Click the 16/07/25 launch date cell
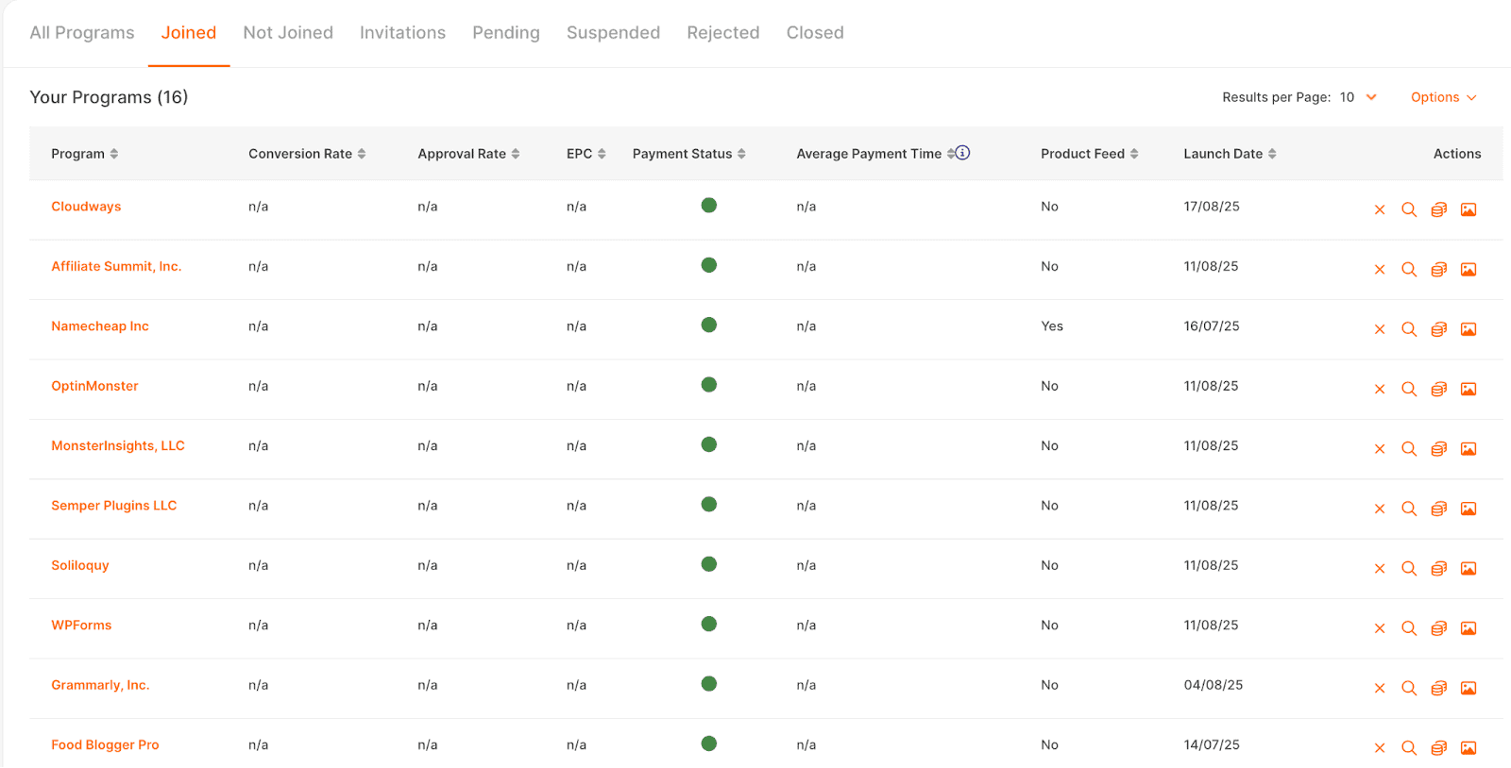This screenshot has width=1511, height=768. pyautogui.click(x=1212, y=326)
